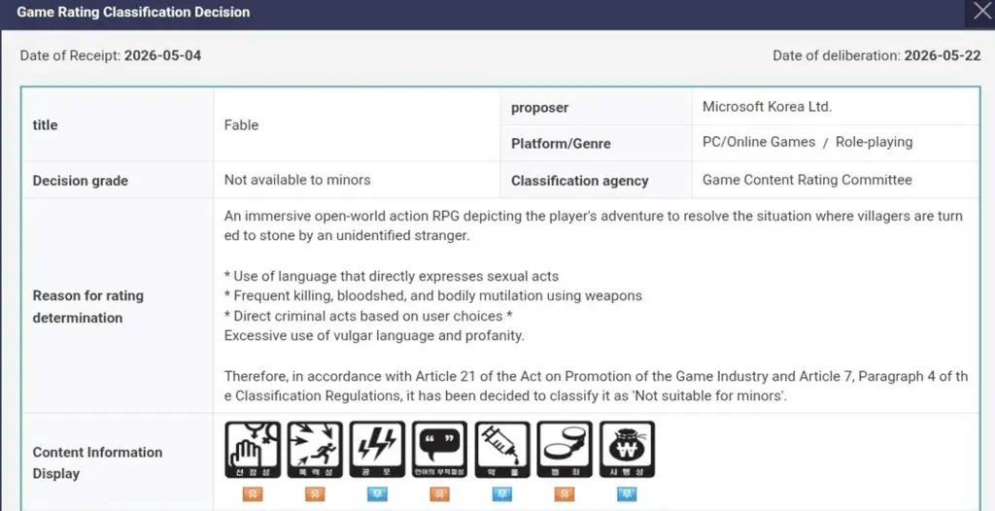Click orange badge under violence icon
The height and width of the screenshot is (511, 995).
(315, 494)
